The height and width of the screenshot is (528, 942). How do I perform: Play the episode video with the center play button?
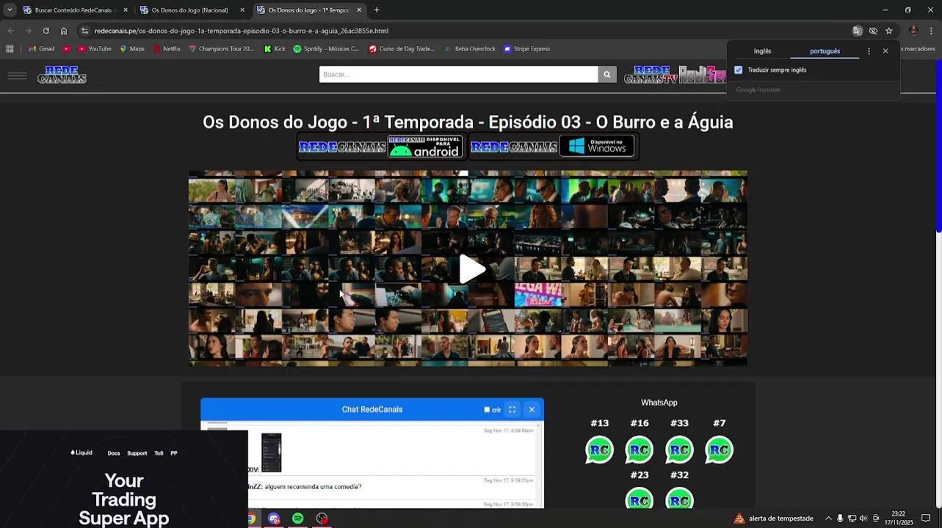tap(472, 269)
